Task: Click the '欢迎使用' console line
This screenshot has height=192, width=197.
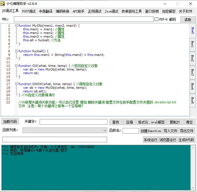Action: coord(17,154)
